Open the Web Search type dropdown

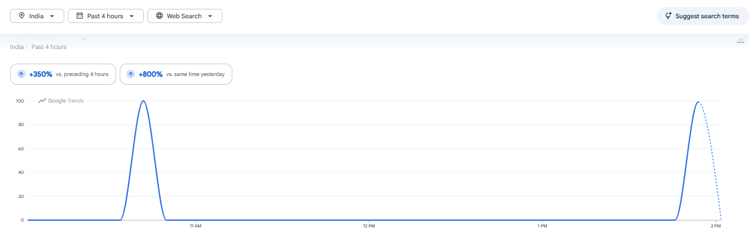[185, 16]
